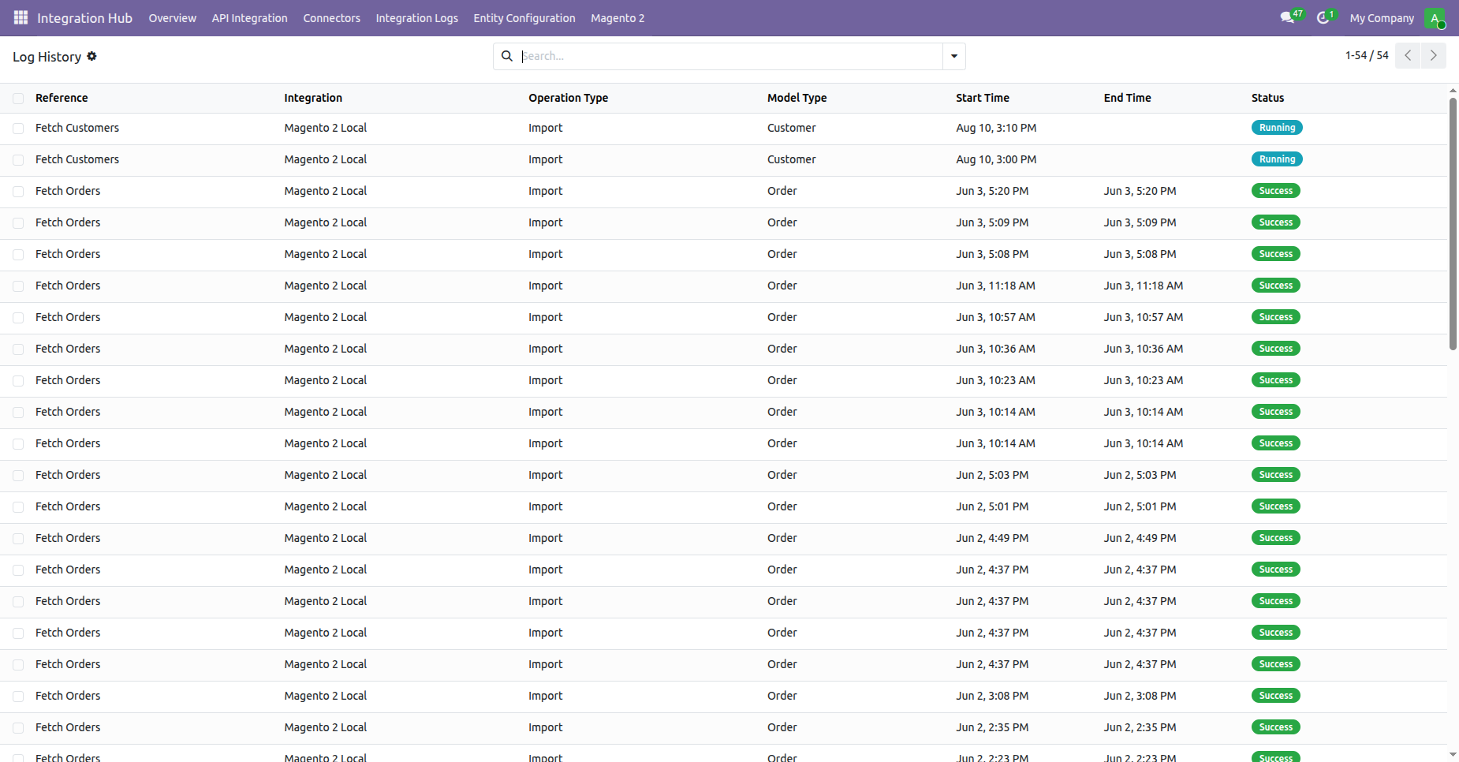
Task: Check the Fetch Orders row at Jun 3, 11:18 AM
Action: (x=18, y=286)
